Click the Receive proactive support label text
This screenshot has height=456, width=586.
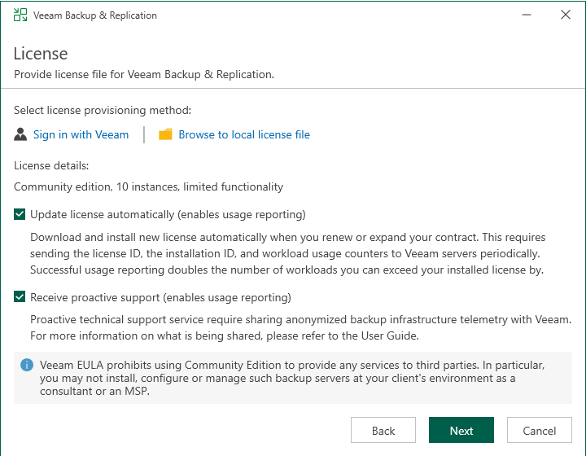coord(160,298)
